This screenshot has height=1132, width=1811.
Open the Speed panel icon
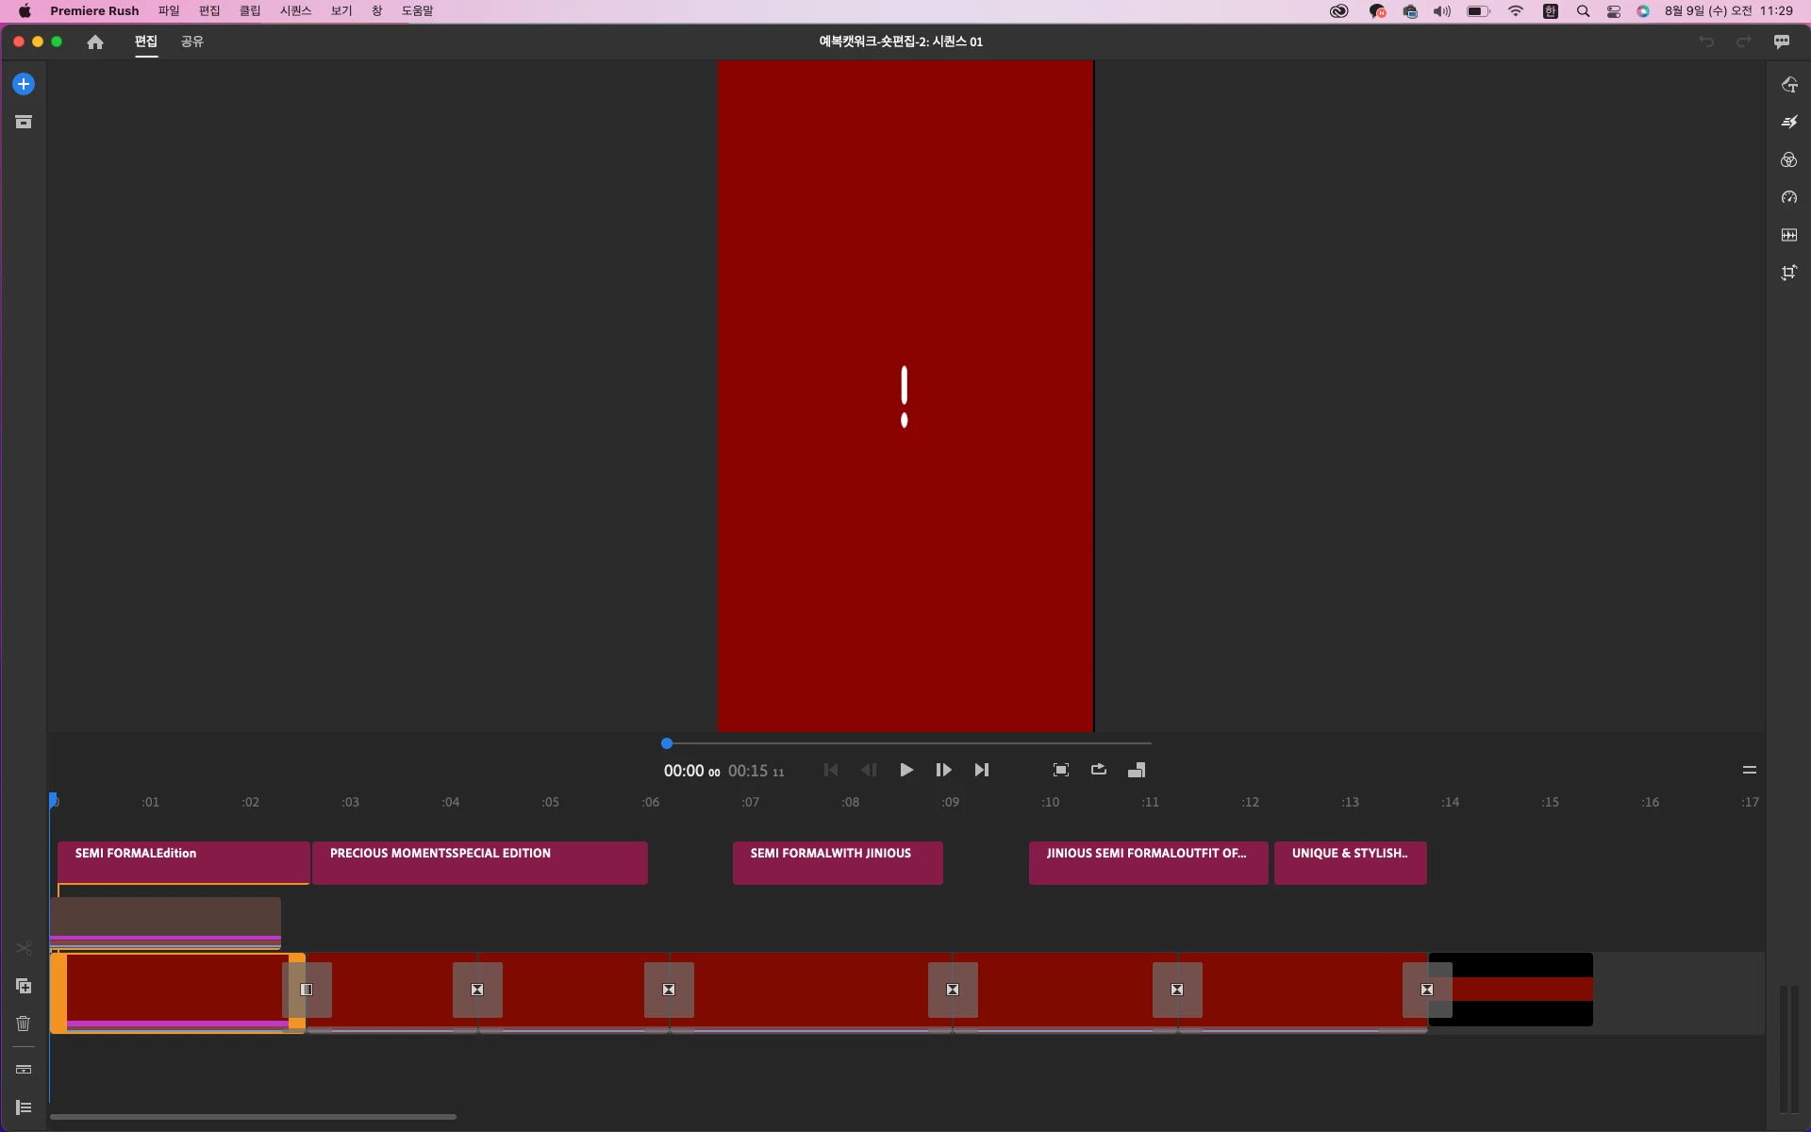coord(1788,197)
